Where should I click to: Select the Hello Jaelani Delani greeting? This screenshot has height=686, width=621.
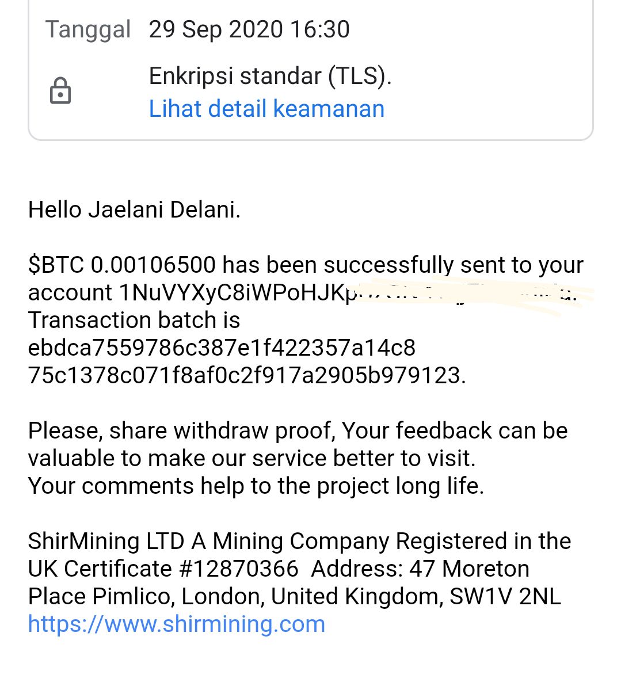click(x=134, y=209)
